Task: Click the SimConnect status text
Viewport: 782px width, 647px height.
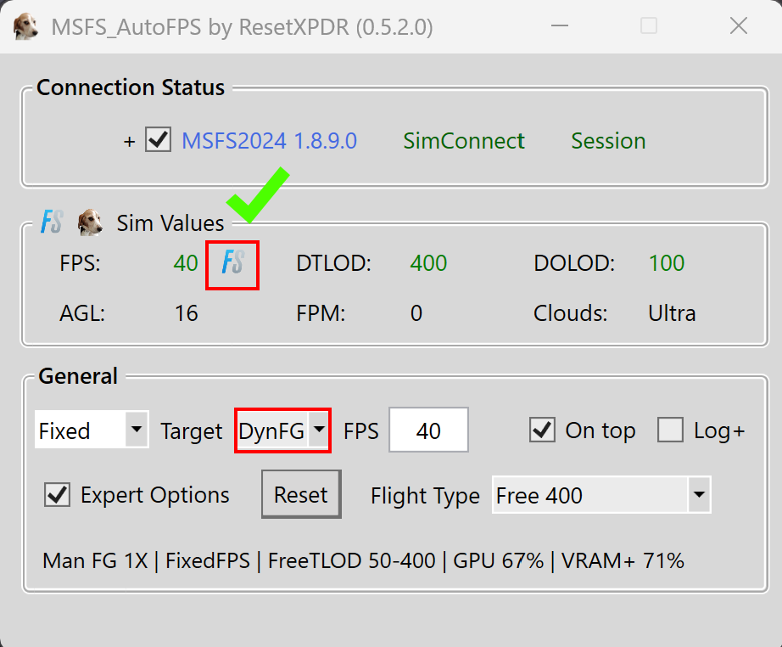Action: click(x=464, y=141)
